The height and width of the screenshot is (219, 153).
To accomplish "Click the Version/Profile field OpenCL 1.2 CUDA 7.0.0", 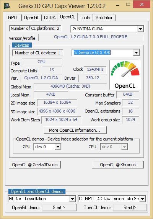I will pos(91,37).
